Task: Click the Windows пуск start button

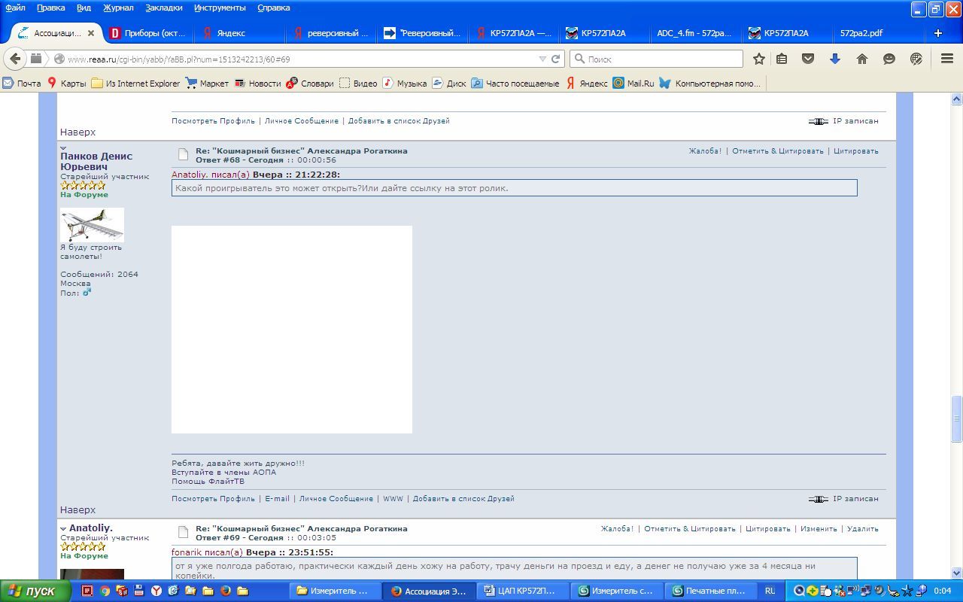Action: pyautogui.click(x=35, y=591)
